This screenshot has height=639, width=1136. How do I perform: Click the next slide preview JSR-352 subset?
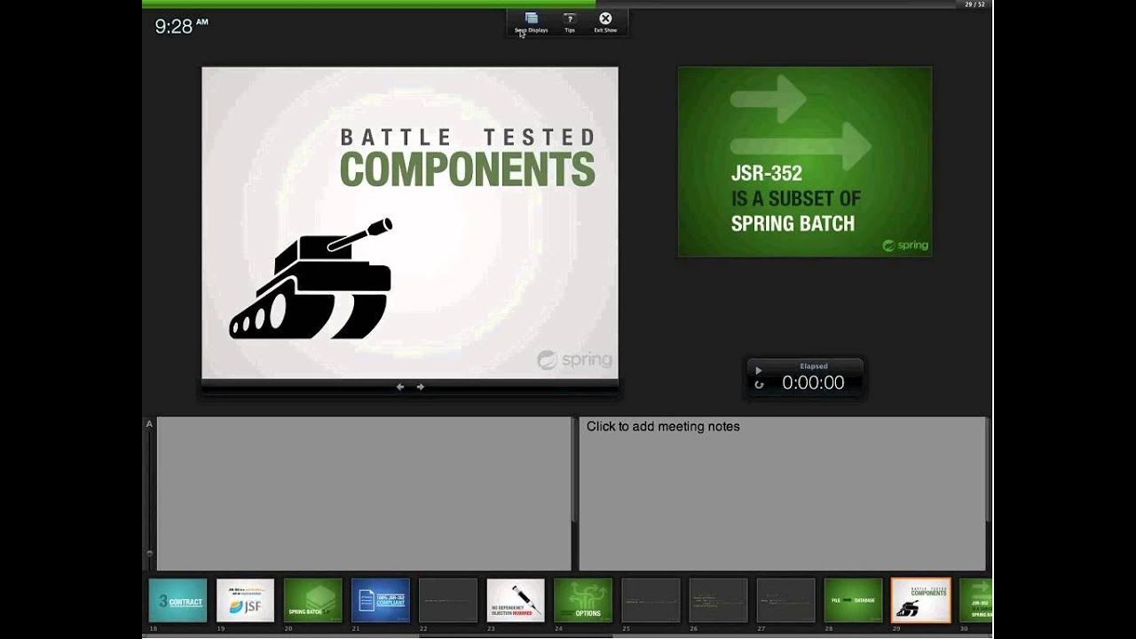coord(805,162)
